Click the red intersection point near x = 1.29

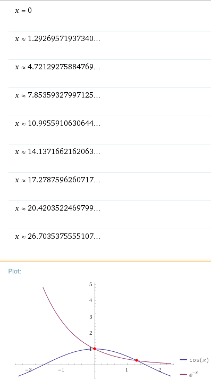tap(137, 360)
